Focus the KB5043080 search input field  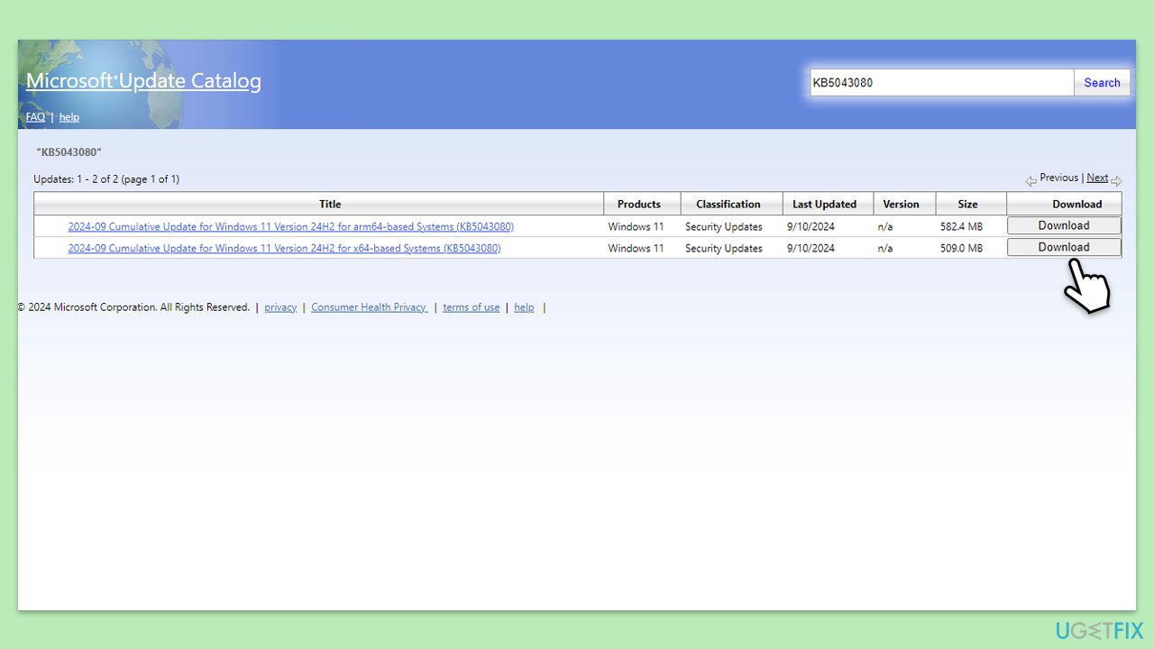point(941,83)
